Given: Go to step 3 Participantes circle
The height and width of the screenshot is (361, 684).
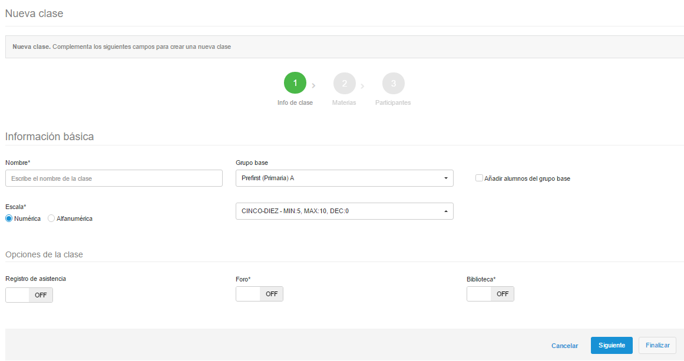Looking at the screenshot, I should [x=393, y=83].
